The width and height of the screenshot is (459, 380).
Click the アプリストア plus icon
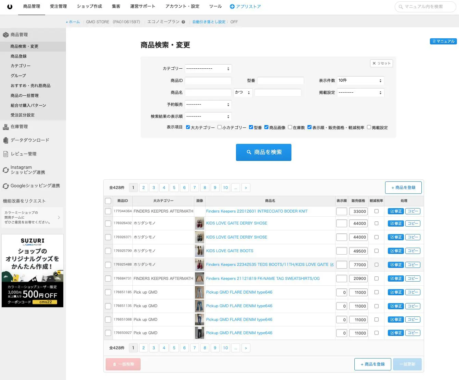(232, 6)
